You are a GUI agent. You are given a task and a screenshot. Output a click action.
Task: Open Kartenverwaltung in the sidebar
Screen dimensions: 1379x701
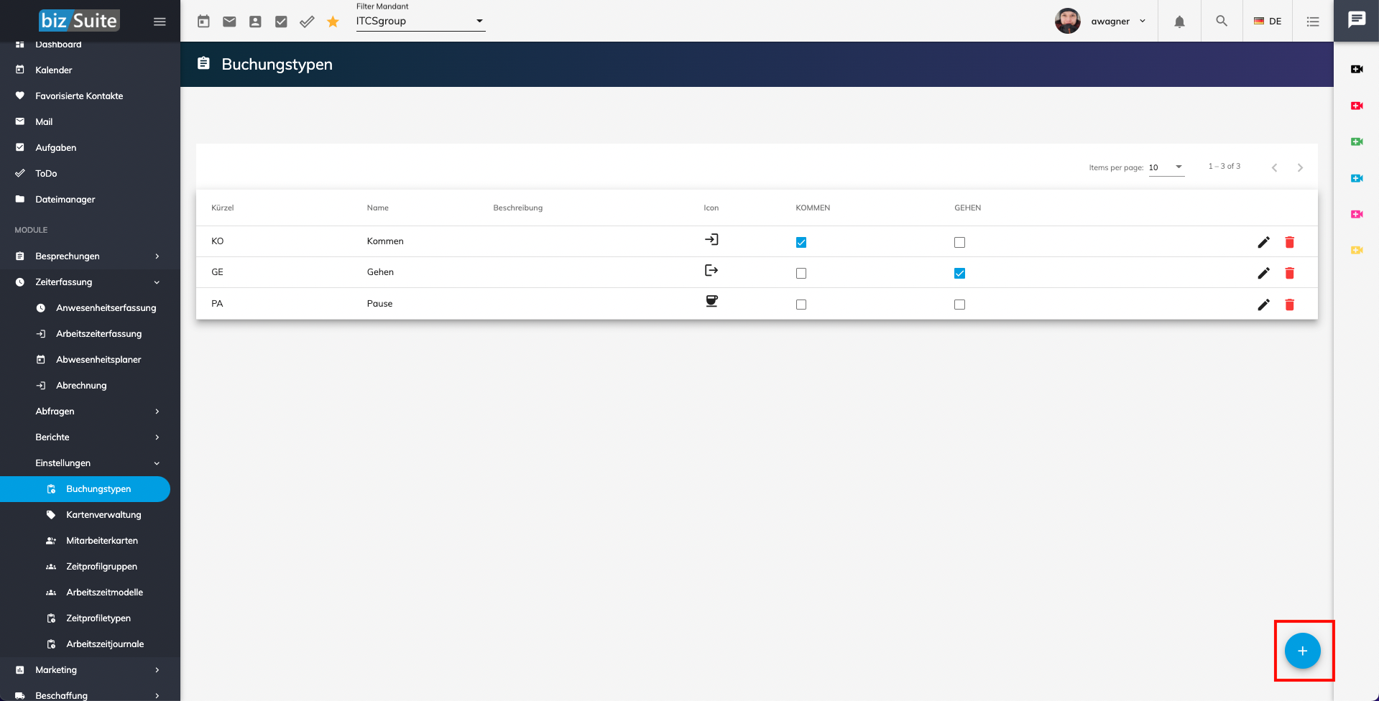(x=103, y=515)
